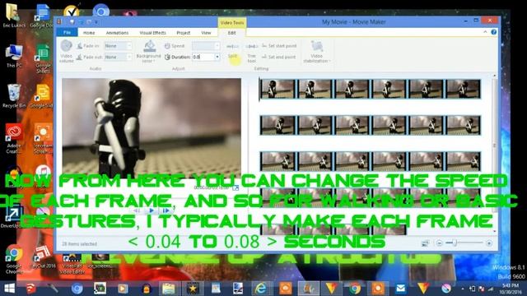Select the Edit tab under Video Tools
The height and width of the screenshot is (296, 527).
(x=232, y=33)
